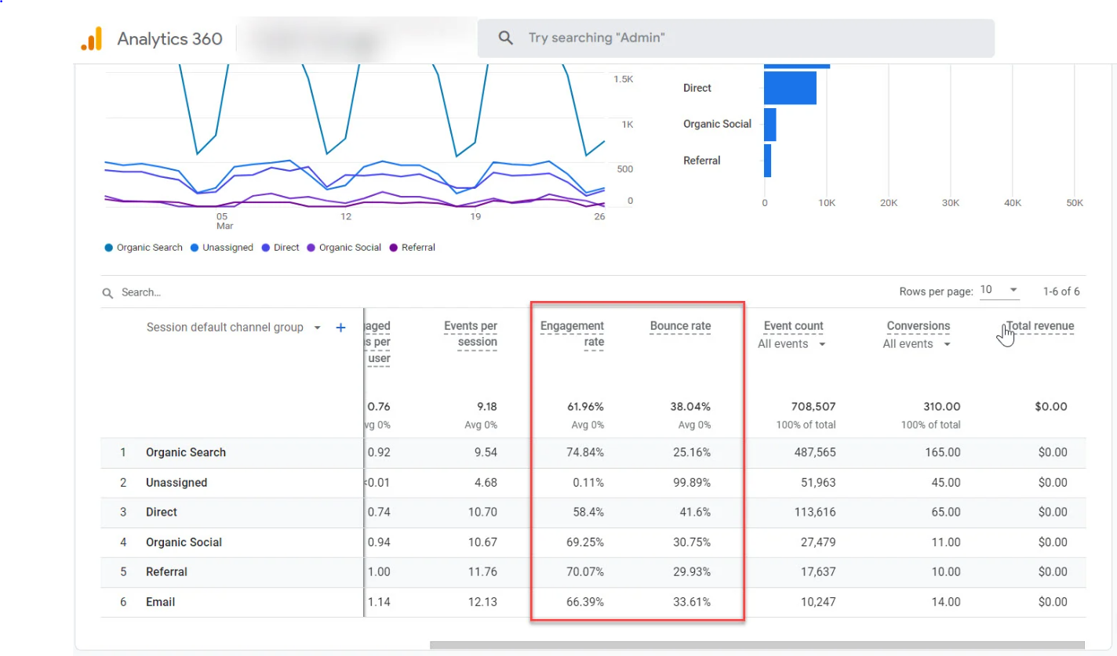Add a dimension with the plus icon

(x=340, y=328)
